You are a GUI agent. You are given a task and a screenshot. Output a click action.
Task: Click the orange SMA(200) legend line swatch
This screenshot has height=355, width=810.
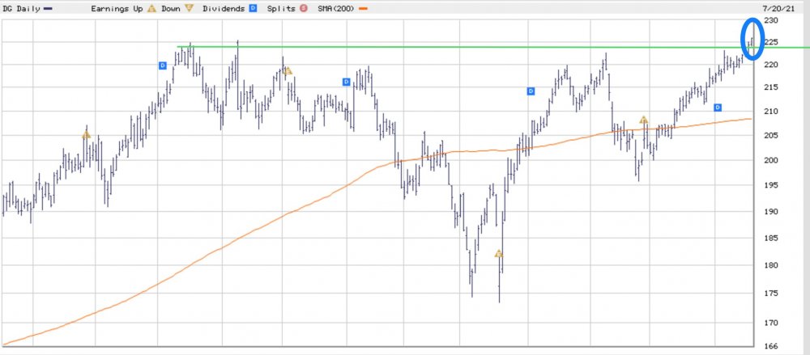tap(363, 9)
